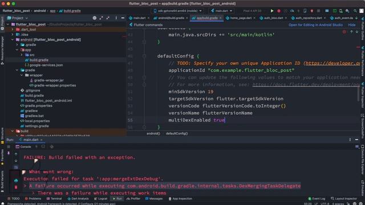Click the stop square in Run panel
The width and height of the screenshot is (365, 205).
[x=9, y=147]
